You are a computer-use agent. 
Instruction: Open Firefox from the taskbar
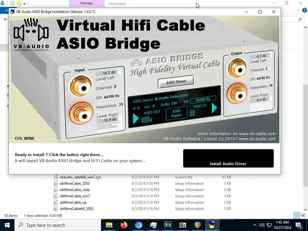click(124, 225)
